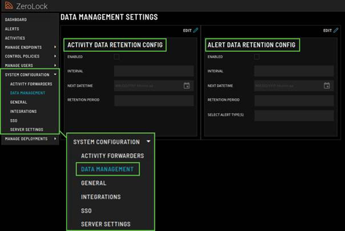Click the Activity Next Datetime input field
The image size is (345, 231).
pyautogui.click(x=154, y=86)
